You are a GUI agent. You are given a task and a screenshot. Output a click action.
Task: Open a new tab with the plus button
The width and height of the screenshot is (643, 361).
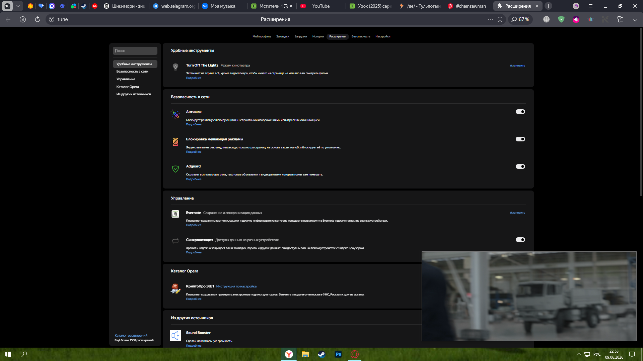548,6
